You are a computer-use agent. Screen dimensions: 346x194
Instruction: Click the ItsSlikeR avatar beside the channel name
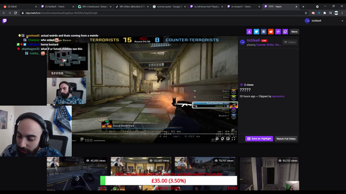[242, 42]
